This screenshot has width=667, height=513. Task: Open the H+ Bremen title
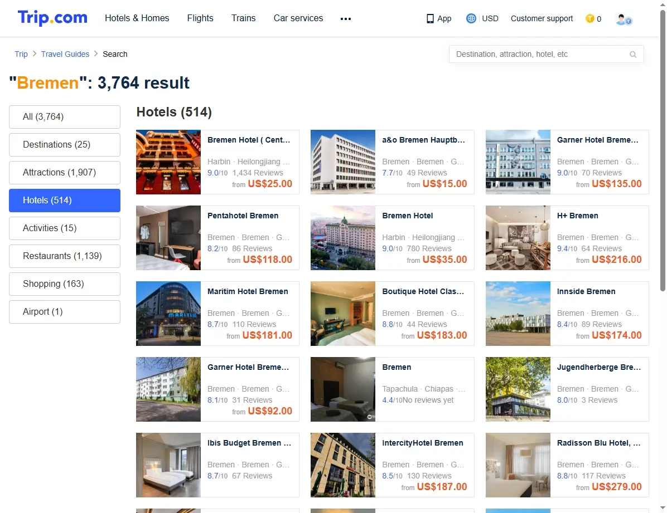tap(577, 216)
